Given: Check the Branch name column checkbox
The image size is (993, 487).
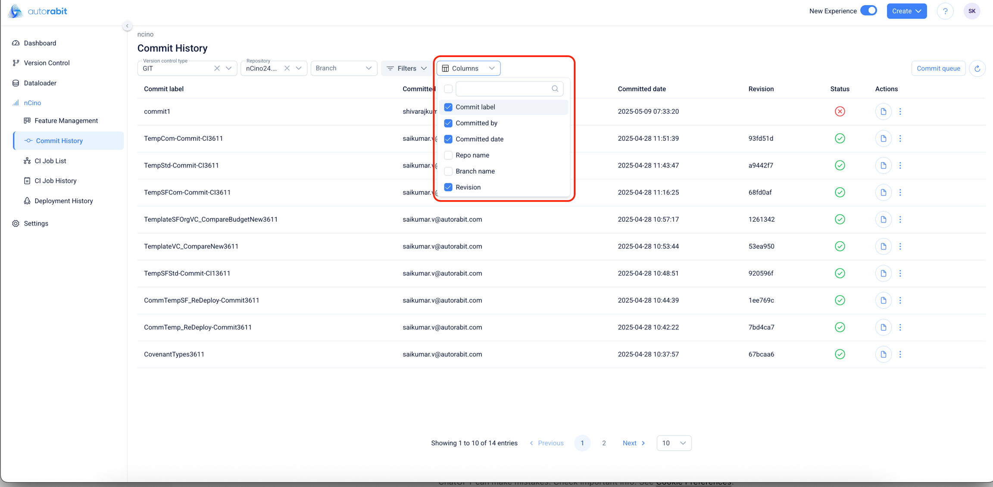Looking at the screenshot, I should [448, 171].
